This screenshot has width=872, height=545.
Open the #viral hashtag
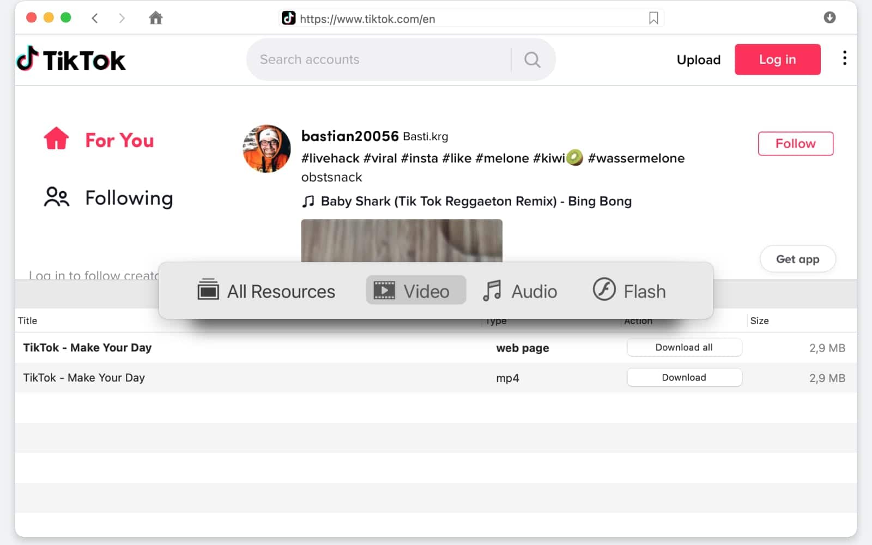tap(380, 158)
